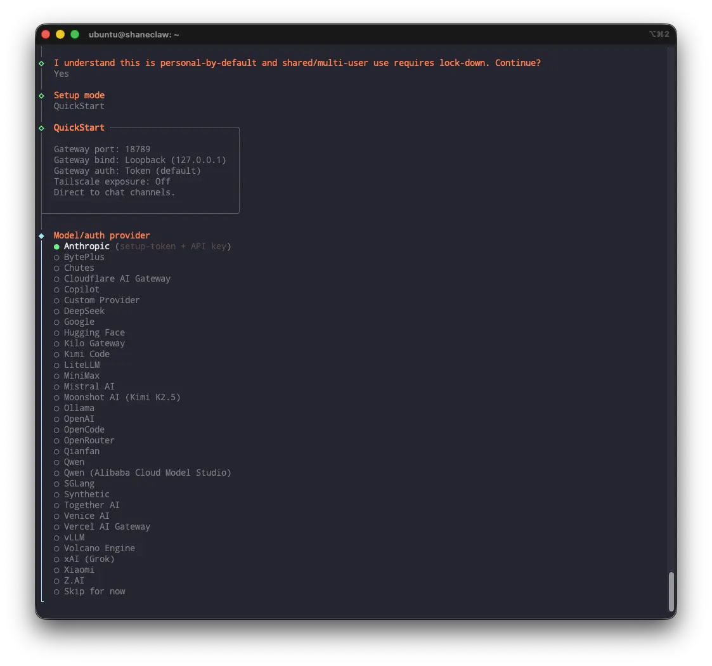712x666 pixels.
Task: Select Vercel AI Gateway option
Action: click(101, 527)
